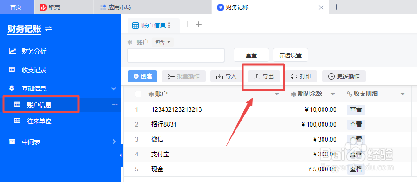Image resolution: width=417 pixels, height=182 pixels.
Task: Click 查看 in the 12343212321​3213 row
Action: [356, 109]
